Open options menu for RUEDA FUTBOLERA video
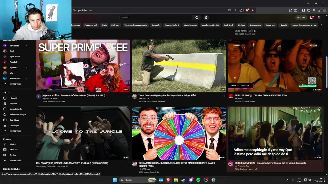The height and width of the screenshot is (184, 328). 225,163
